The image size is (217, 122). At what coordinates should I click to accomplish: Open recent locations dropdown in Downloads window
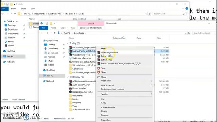tap(51, 33)
